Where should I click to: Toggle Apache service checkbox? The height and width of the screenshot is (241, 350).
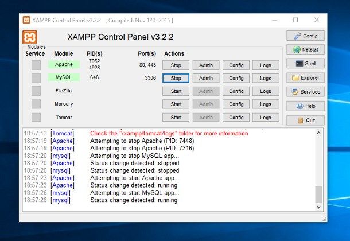pyautogui.click(x=36, y=65)
